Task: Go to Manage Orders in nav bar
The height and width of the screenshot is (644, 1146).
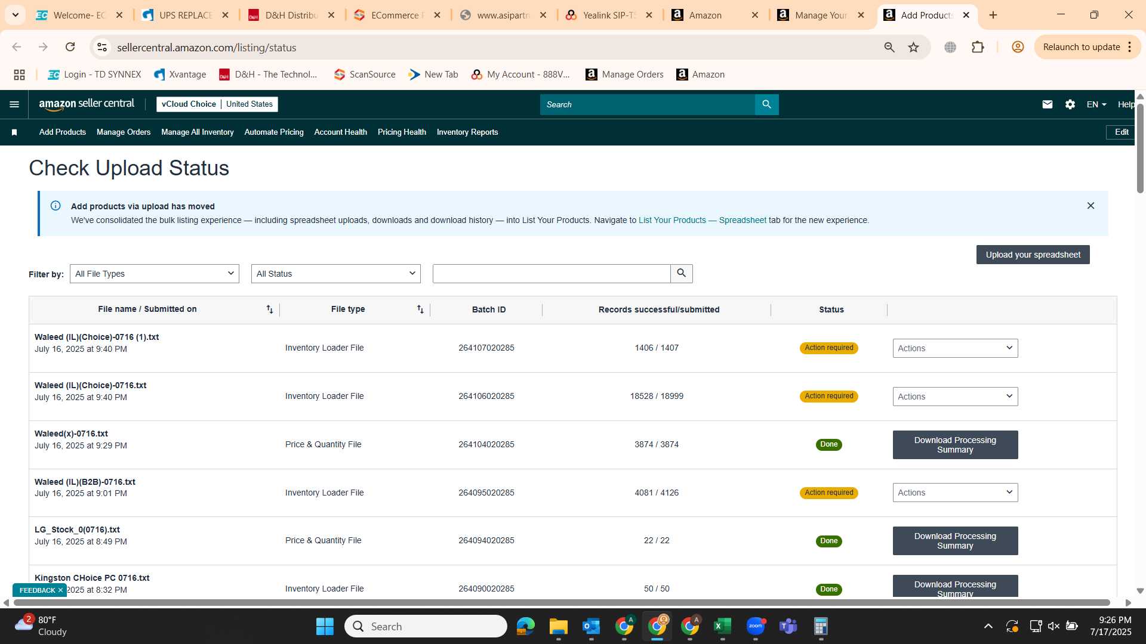Action: tap(124, 132)
